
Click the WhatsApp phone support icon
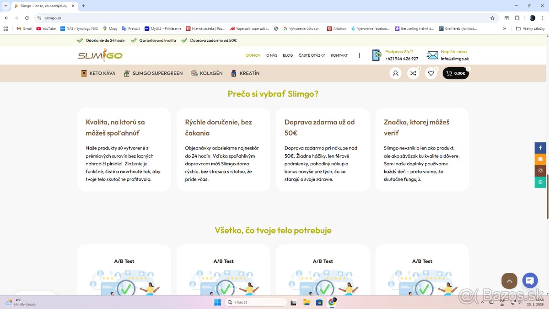coord(377,55)
